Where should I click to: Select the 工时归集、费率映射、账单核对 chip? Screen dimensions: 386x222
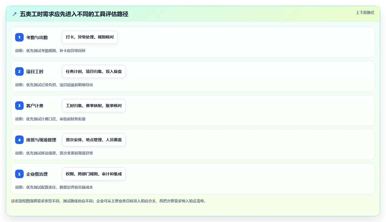(94, 106)
